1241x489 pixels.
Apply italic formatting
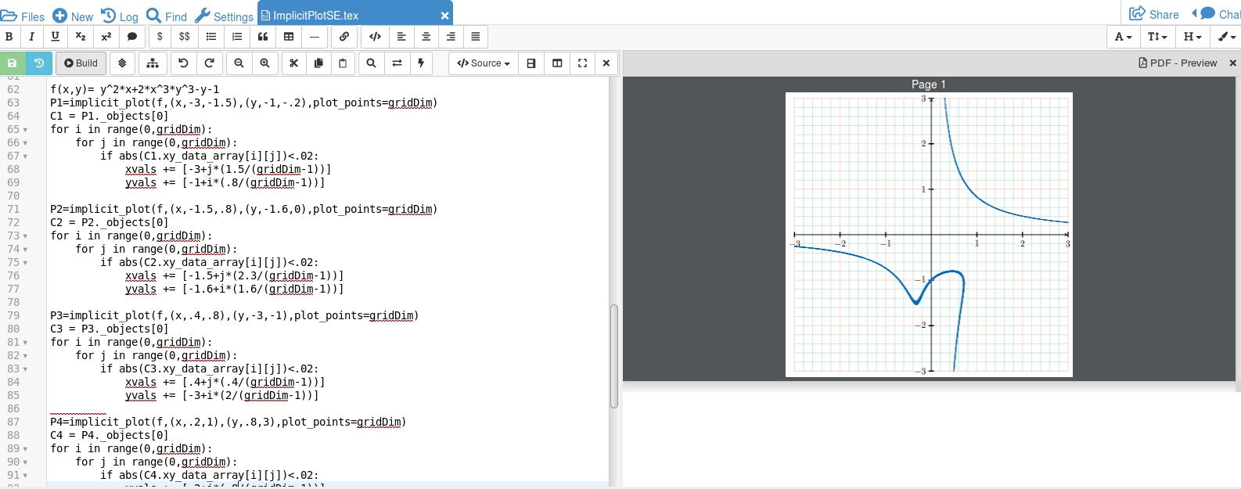click(x=31, y=36)
